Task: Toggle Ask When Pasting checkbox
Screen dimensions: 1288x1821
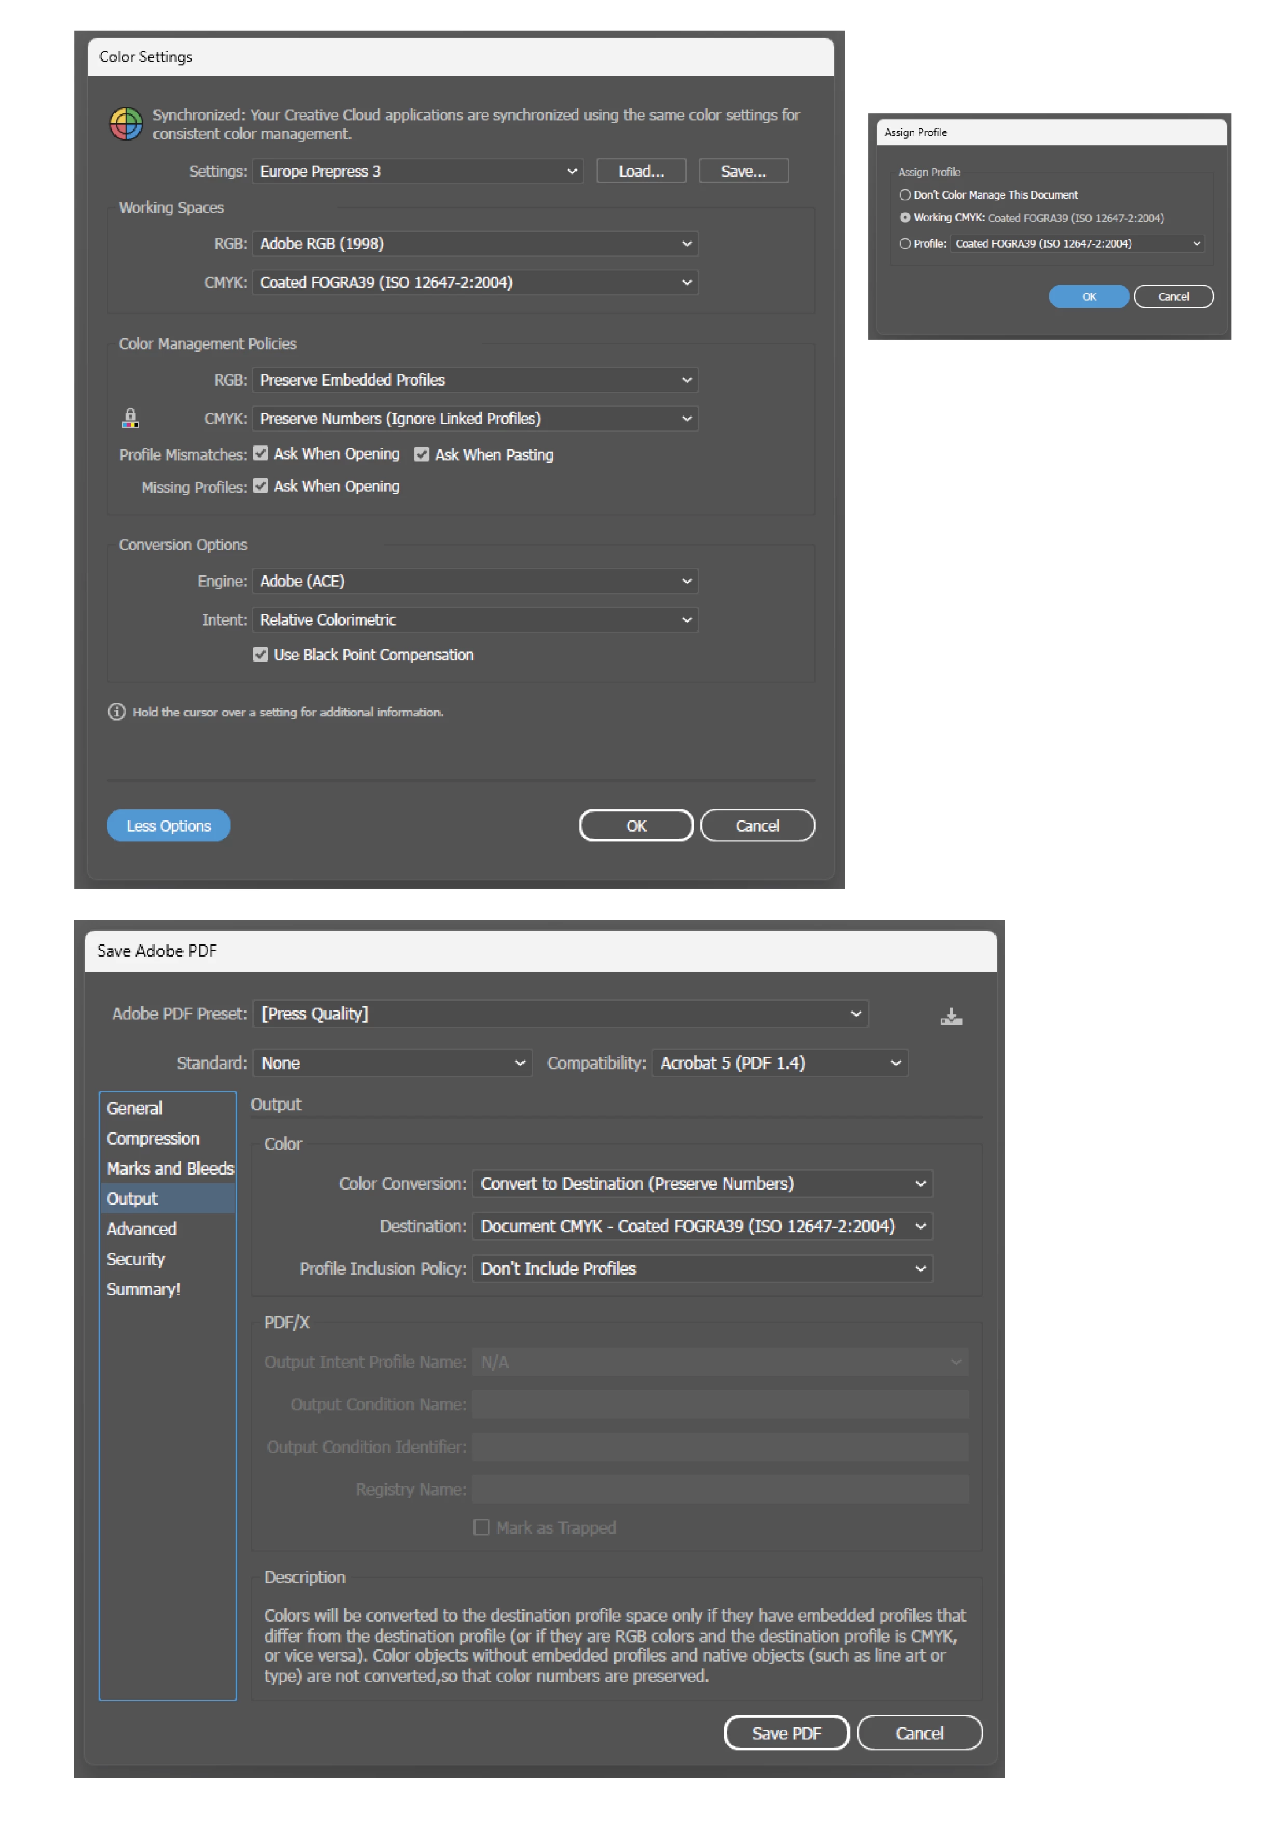Action: tap(422, 454)
